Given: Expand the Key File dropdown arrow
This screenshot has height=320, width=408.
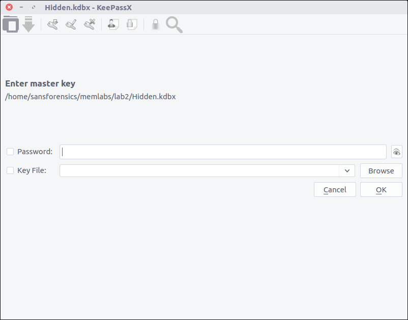Looking at the screenshot, I should [347, 171].
